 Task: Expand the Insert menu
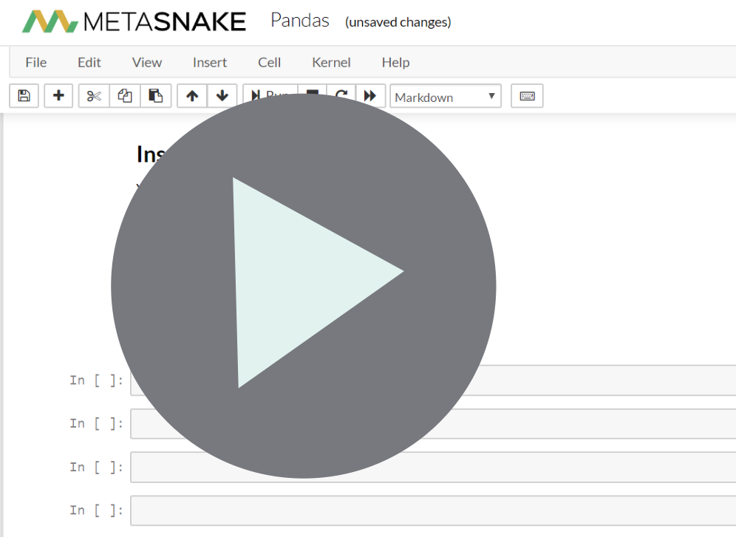coord(210,62)
